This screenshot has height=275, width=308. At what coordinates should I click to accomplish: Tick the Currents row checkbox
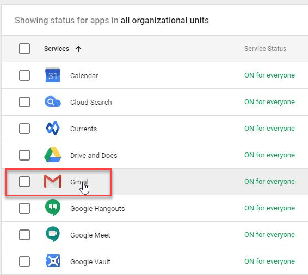tap(24, 129)
